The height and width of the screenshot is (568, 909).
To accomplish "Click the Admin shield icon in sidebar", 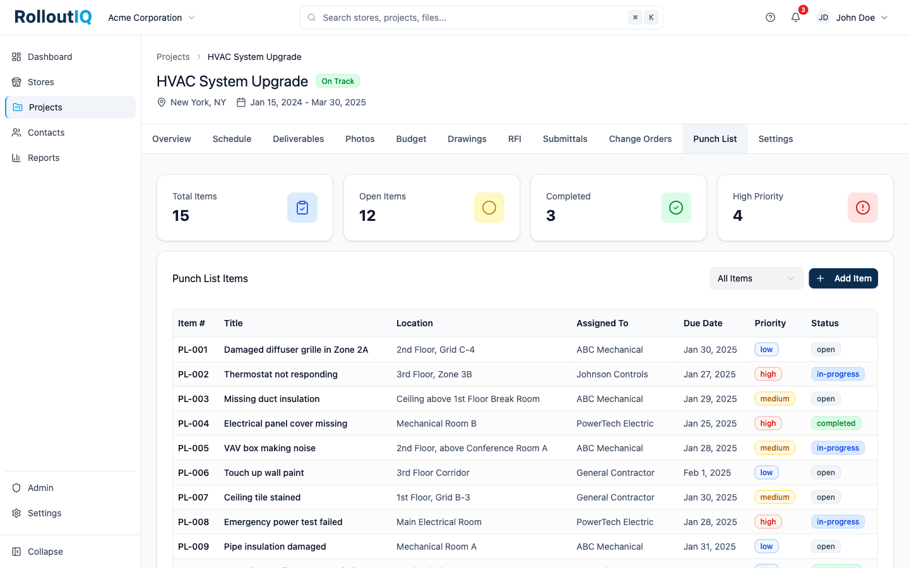I will [x=16, y=488].
